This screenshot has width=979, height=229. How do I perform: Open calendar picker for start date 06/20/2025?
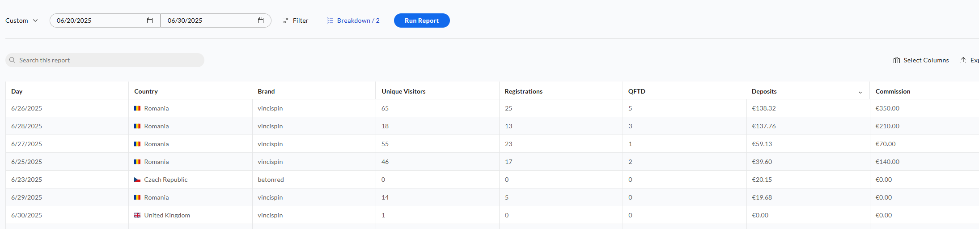pyautogui.click(x=150, y=20)
